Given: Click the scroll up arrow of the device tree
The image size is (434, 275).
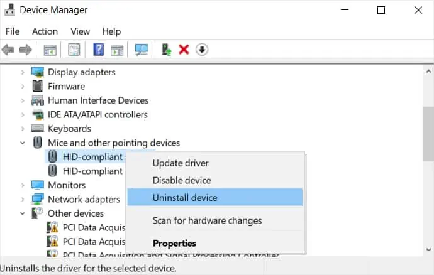Looking at the screenshot, I should click(x=428, y=72).
